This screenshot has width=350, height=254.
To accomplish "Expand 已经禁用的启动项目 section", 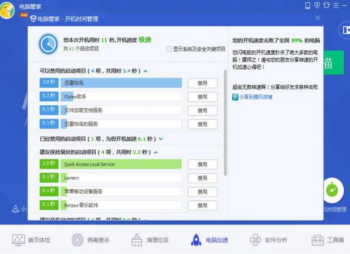I will click(x=161, y=139).
